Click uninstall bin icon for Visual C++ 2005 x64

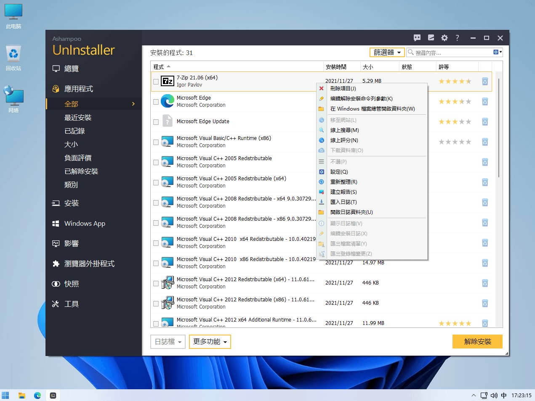pyautogui.click(x=485, y=182)
